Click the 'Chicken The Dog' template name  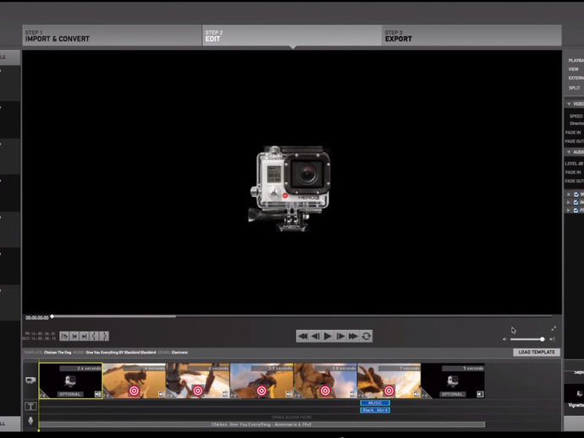(x=58, y=353)
